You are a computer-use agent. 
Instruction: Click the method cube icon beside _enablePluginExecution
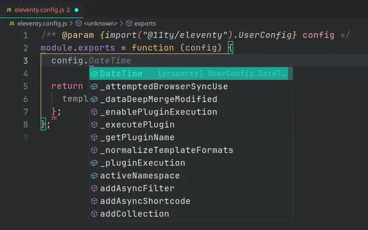pyautogui.click(x=94, y=112)
